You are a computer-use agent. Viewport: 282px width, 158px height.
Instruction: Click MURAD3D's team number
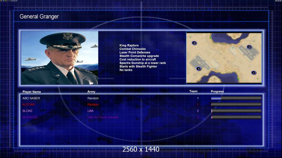click(198, 117)
